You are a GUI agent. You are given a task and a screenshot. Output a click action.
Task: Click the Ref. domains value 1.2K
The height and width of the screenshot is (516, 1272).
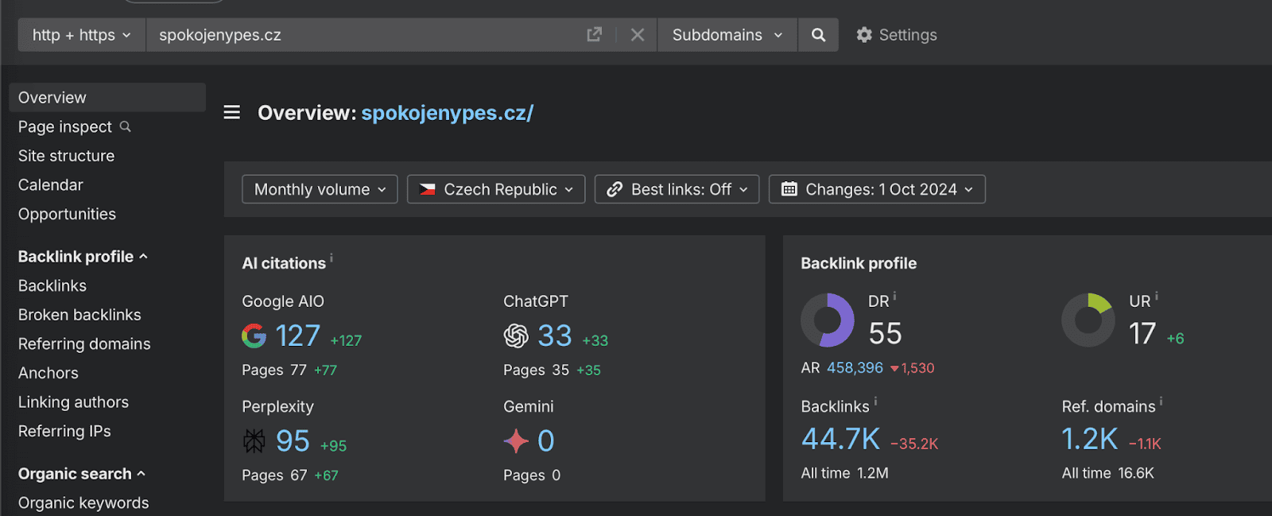[x=1090, y=439]
